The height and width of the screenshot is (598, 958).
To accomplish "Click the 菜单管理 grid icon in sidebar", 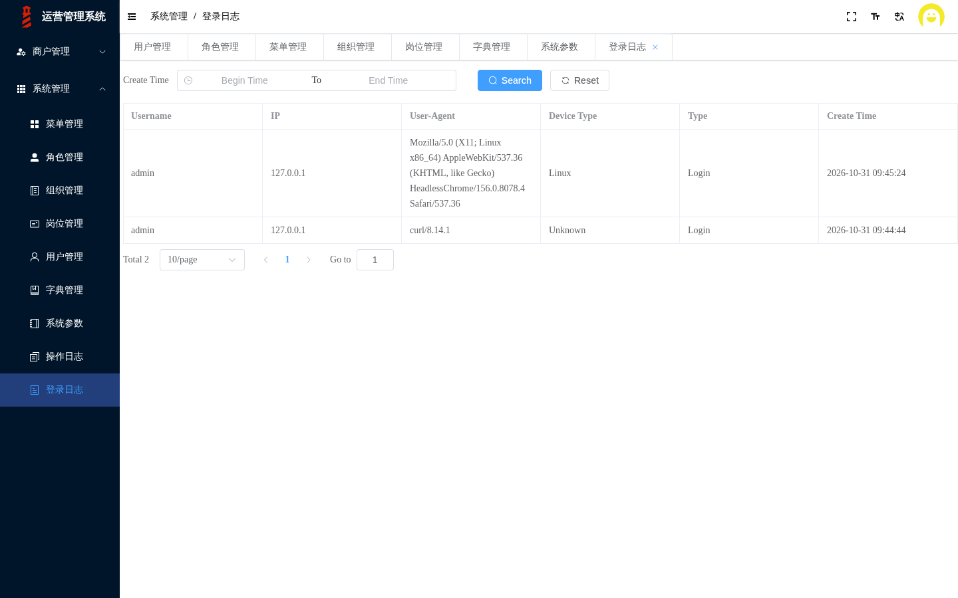I will click(35, 124).
